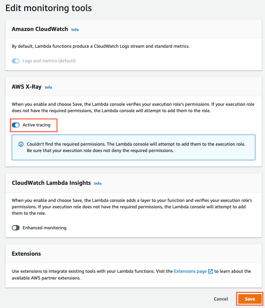Click the permissions warning message box

pos(134,147)
